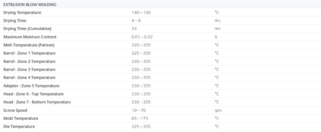Screen dimensions: 321x132
Task: Select Barrel - Zone 4 Temperature value
Action: (141, 77)
